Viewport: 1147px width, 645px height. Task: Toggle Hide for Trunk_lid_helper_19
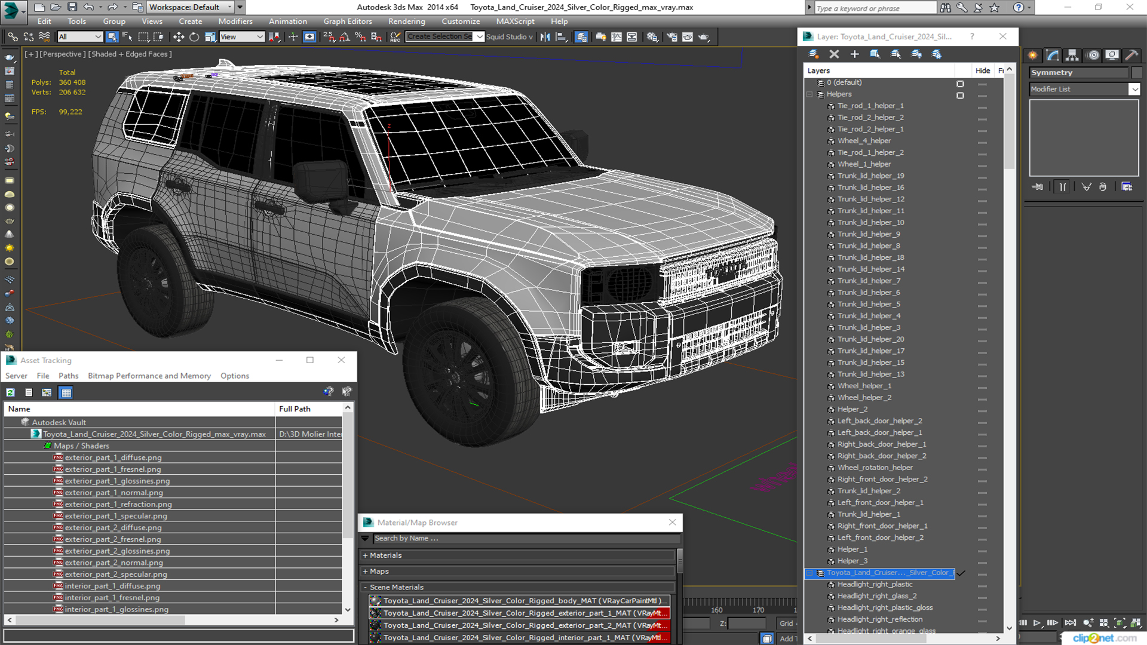[x=982, y=177]
